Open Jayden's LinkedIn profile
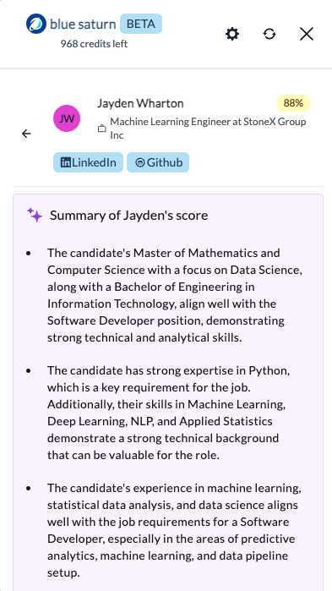Image resolution: width=332 pixels, height=591 pixels. click(88, 162)
